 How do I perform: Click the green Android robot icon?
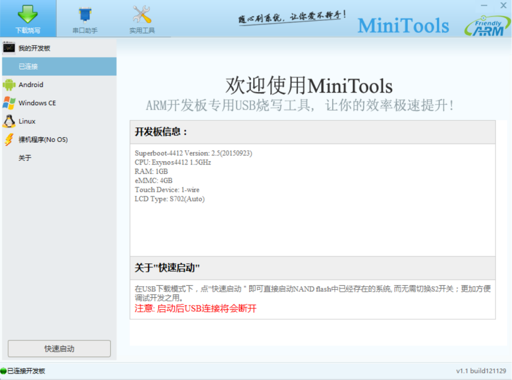(9, 85)
